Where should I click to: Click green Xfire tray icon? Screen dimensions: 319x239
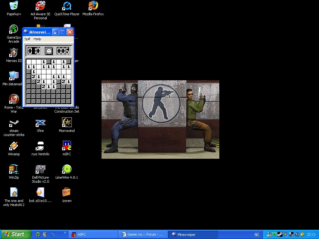pos(274,234)
